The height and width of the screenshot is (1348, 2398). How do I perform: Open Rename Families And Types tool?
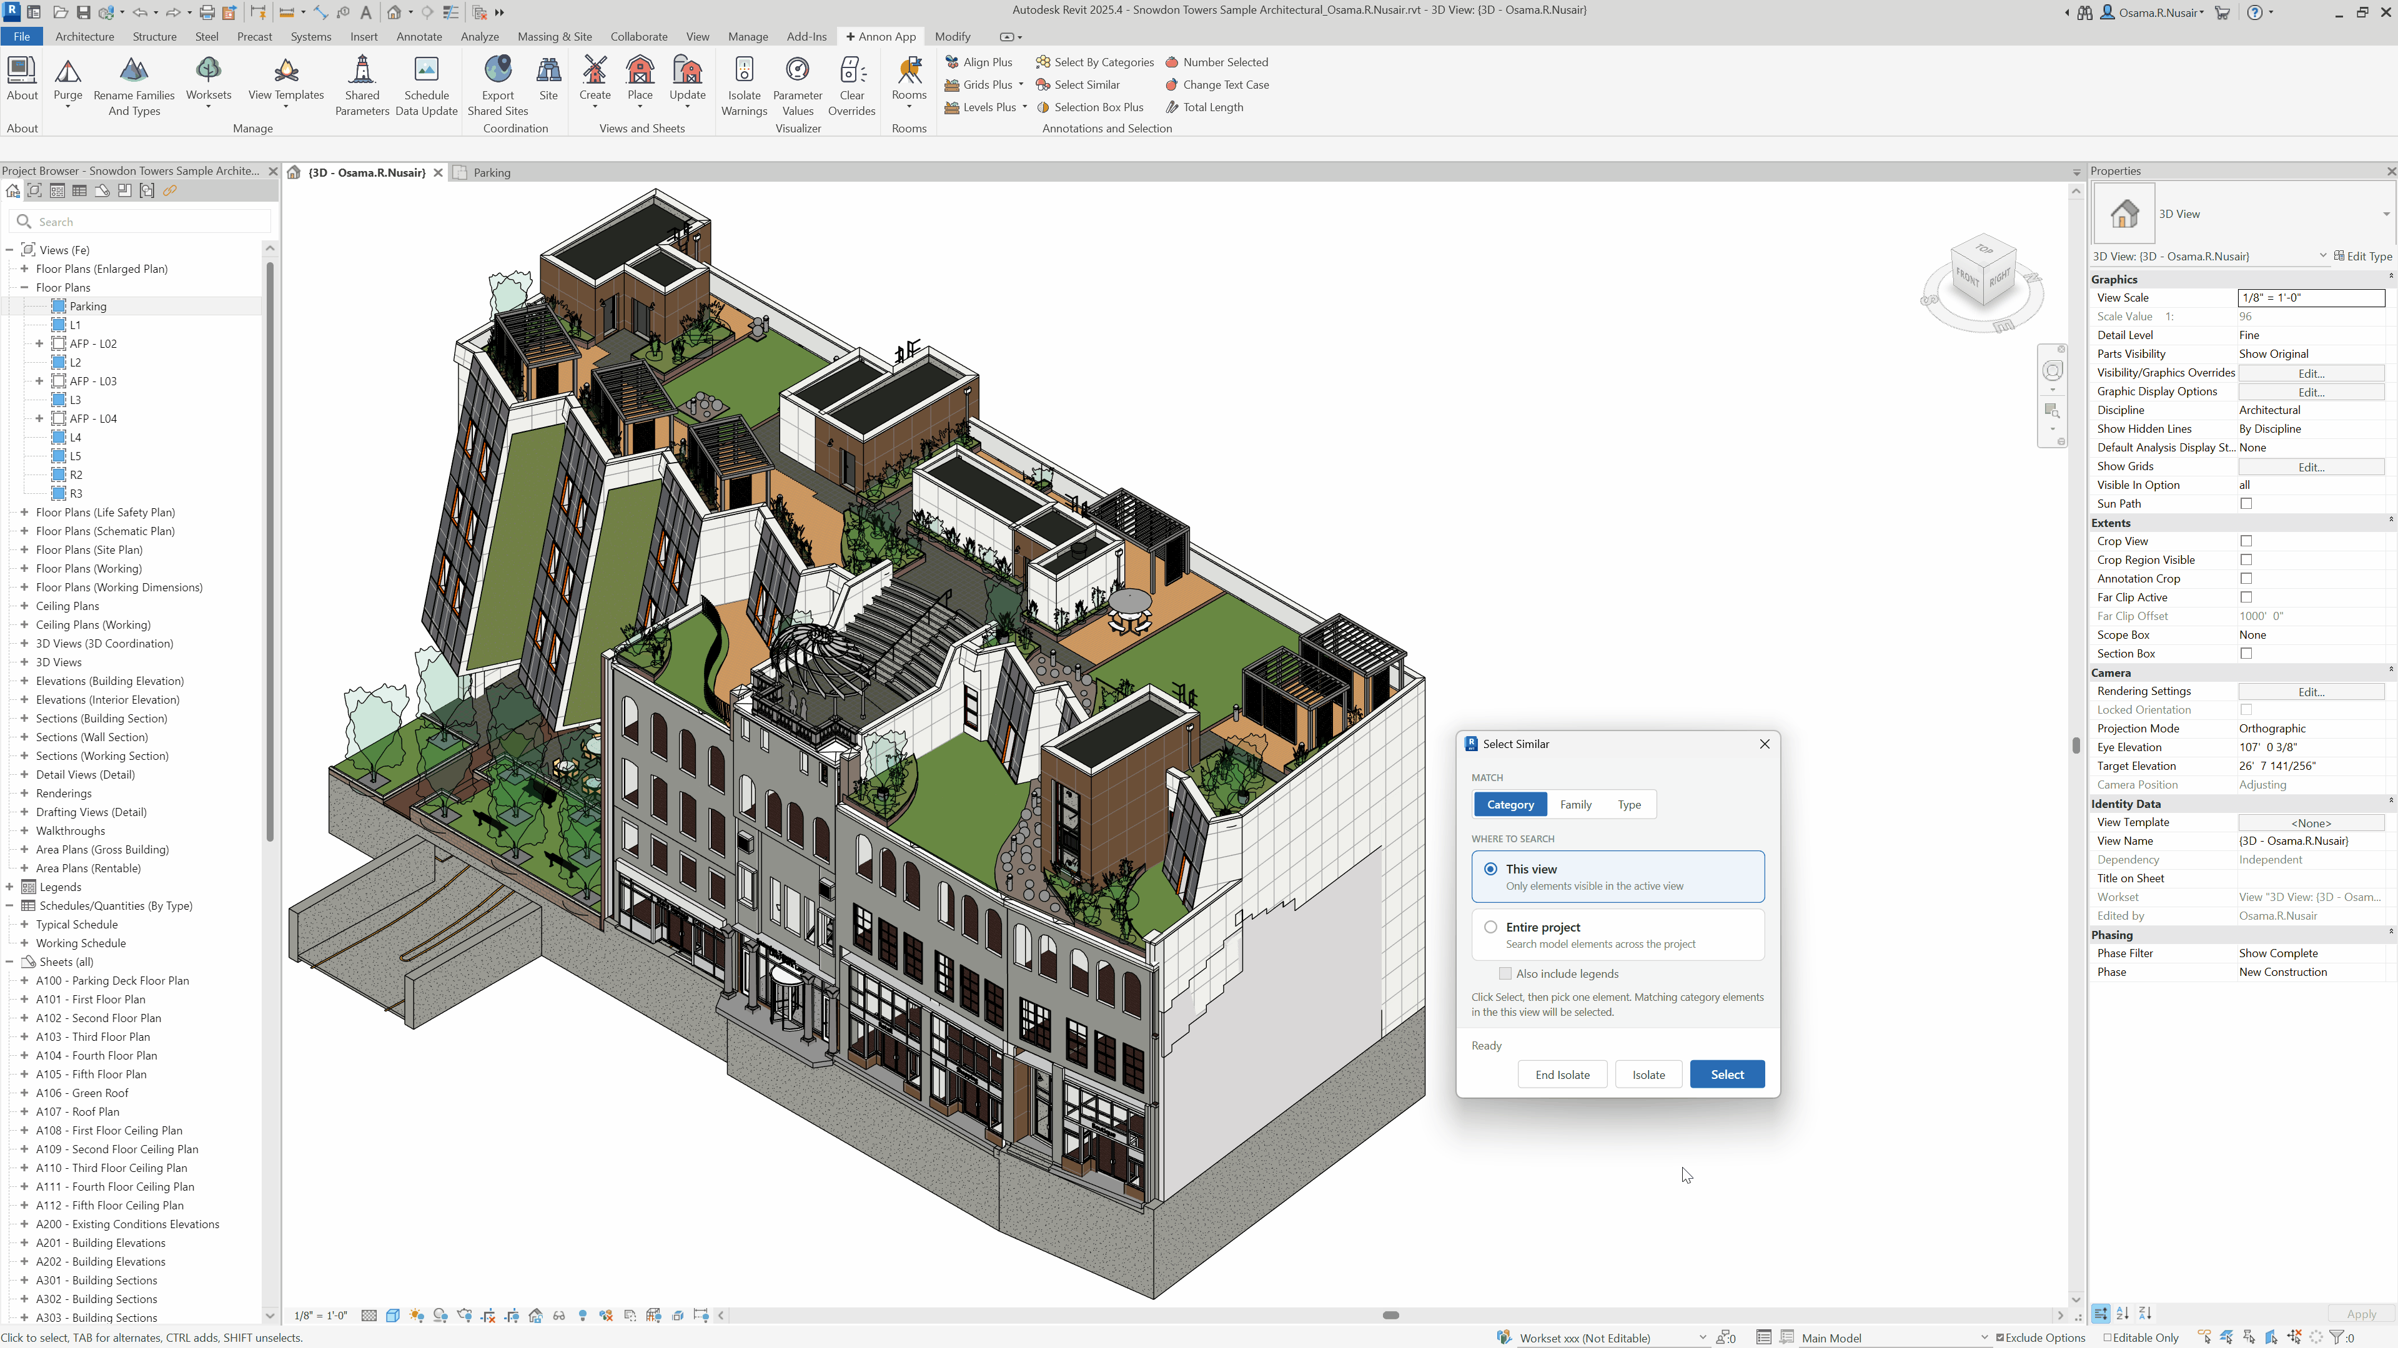click(134, 86)
